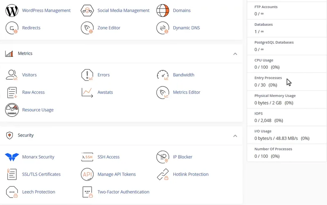Viewport: 327px width, 205px height.
Task: Click the Databases statistic label
Action: click(264, 25)
